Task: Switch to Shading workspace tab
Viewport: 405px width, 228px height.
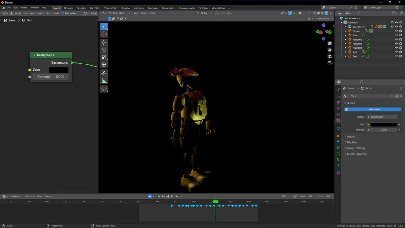Action: pos(126,8)
